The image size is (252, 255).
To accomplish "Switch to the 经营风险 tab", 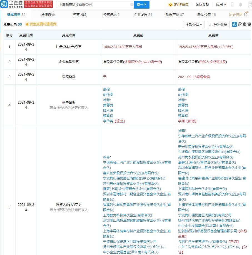I will 80,15.
